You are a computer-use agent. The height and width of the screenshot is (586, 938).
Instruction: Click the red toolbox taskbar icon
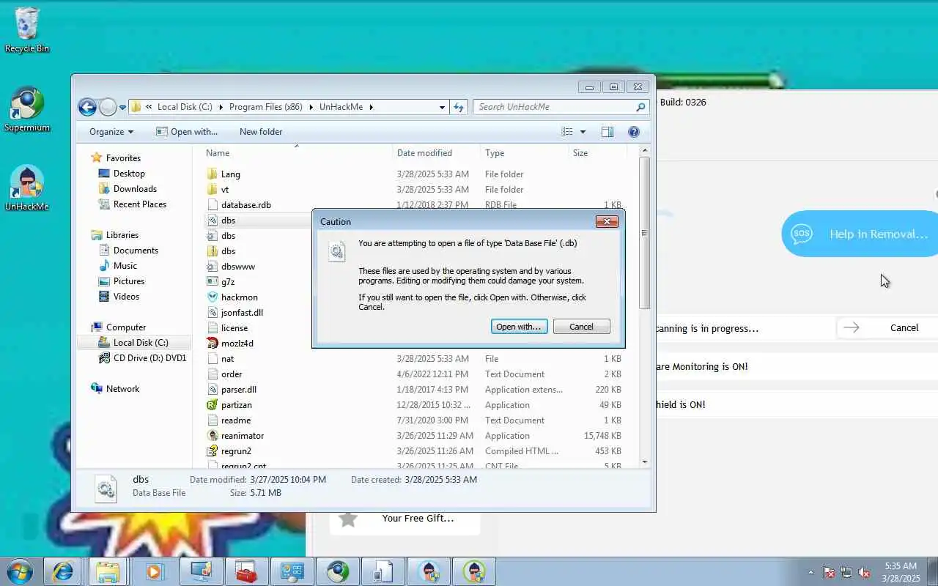pyautogui.click(x=246, y=571)
